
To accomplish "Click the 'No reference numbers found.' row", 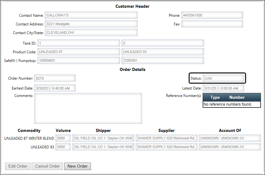I will pyautogui.click(x=232, y=104).
